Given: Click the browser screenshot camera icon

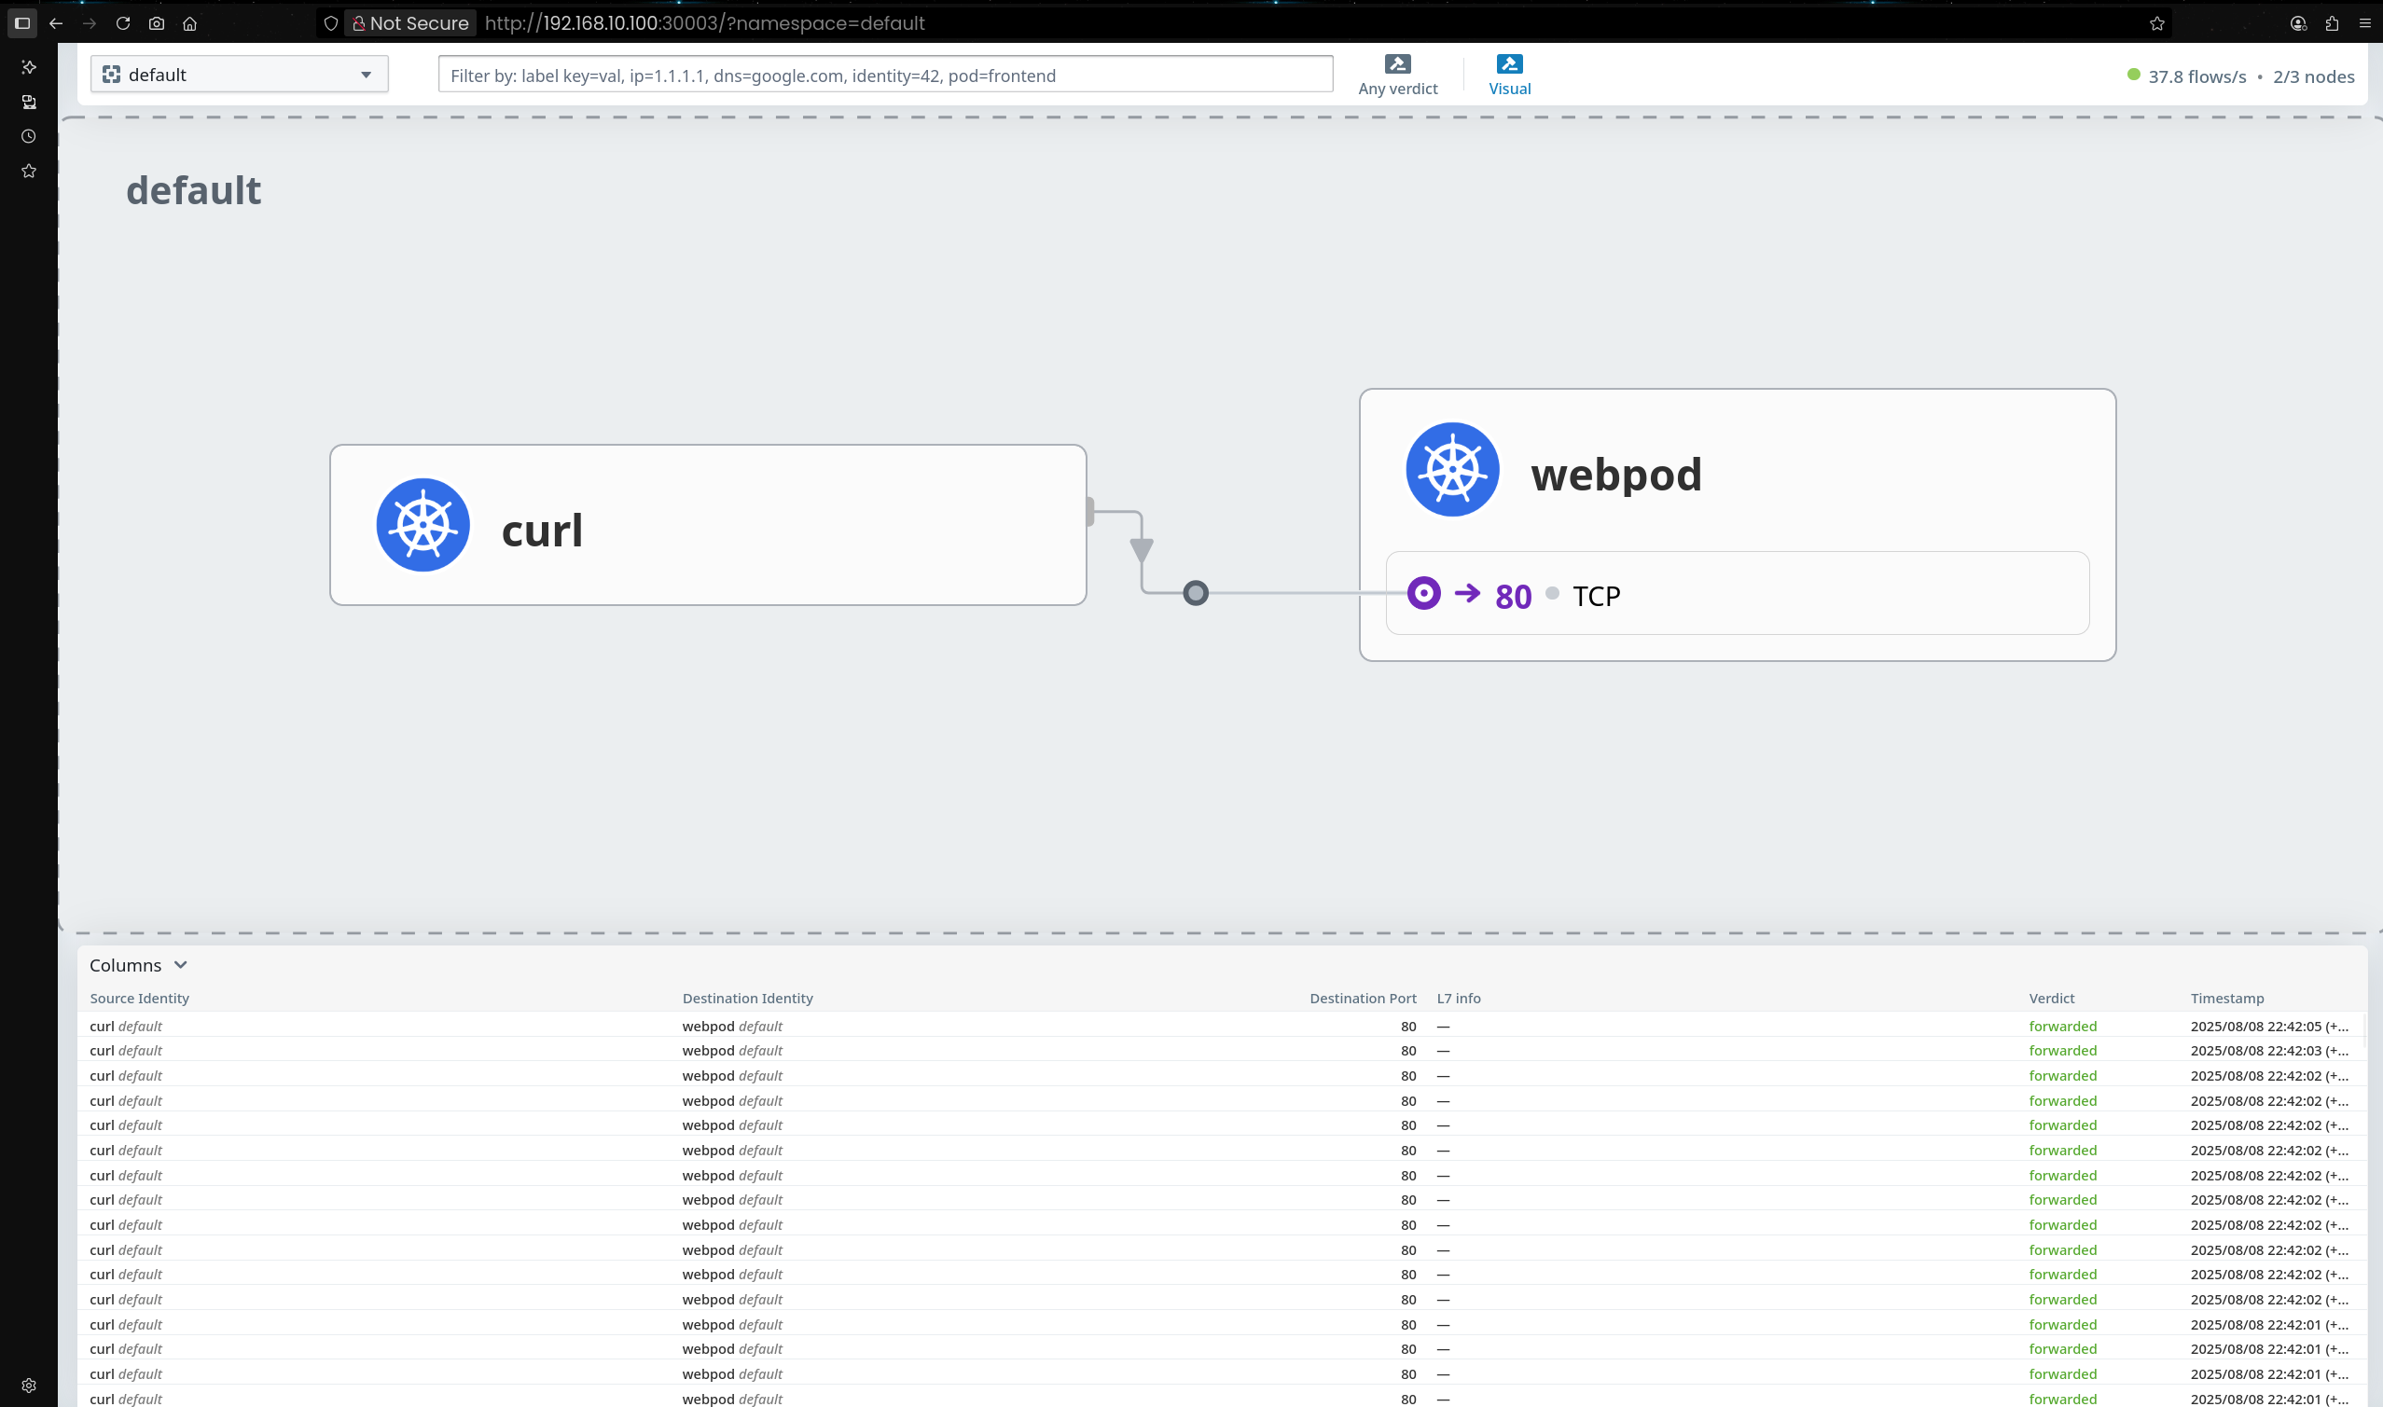Looking at the screenshot, I should click(157, 22).
